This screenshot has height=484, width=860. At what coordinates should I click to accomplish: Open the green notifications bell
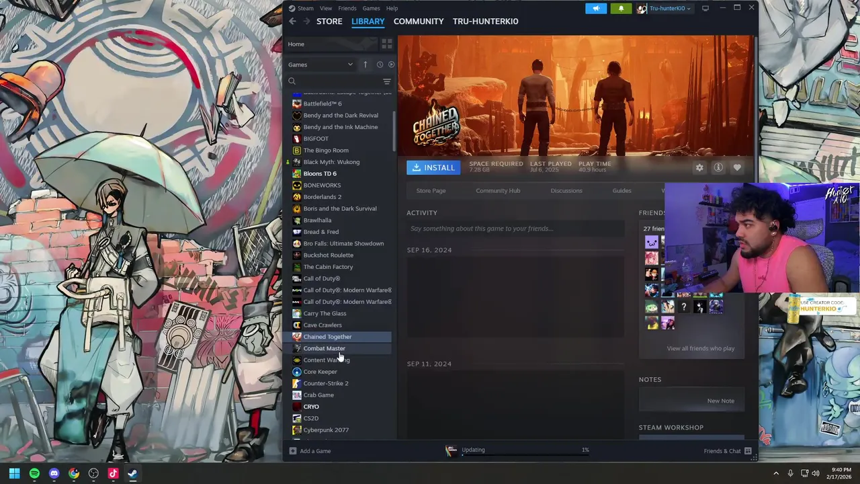(621, 8)
